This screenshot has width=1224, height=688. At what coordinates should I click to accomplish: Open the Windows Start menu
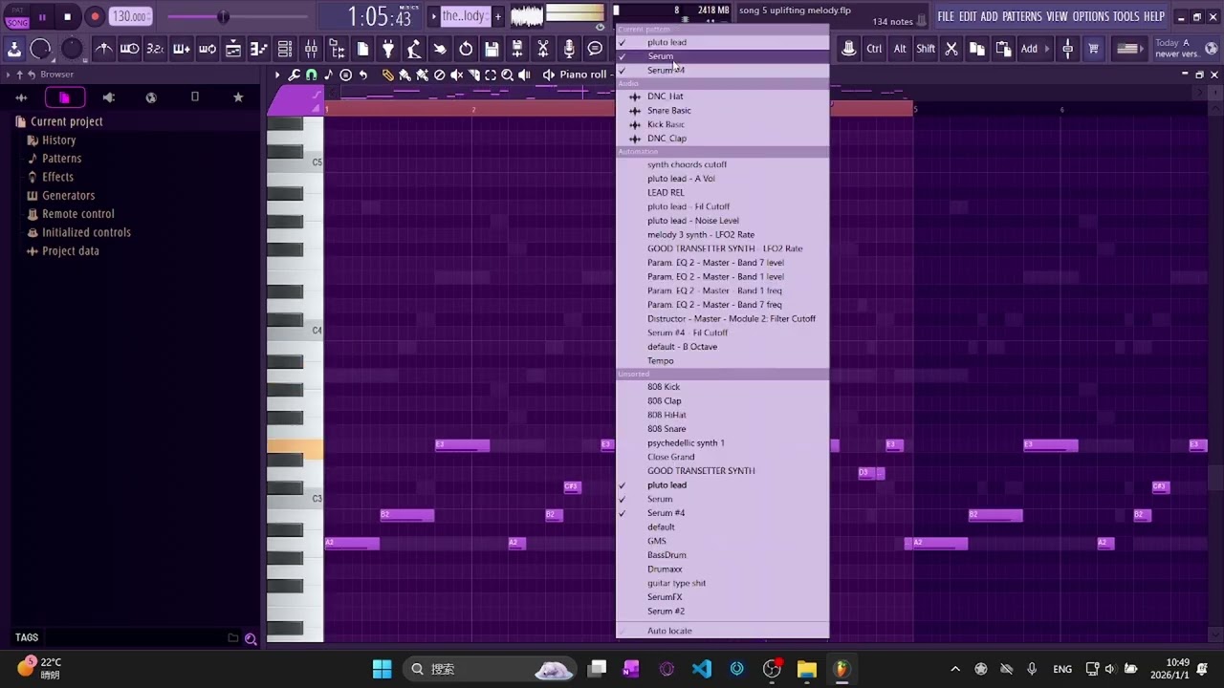382,669
